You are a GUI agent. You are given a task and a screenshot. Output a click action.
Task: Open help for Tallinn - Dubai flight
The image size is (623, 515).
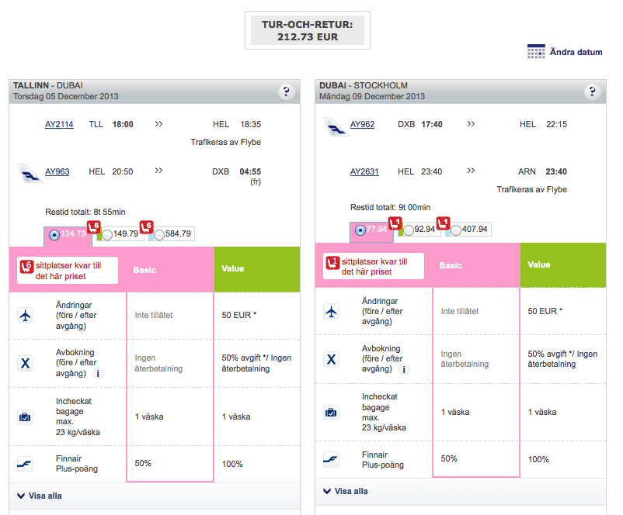(x=287, y=92)
